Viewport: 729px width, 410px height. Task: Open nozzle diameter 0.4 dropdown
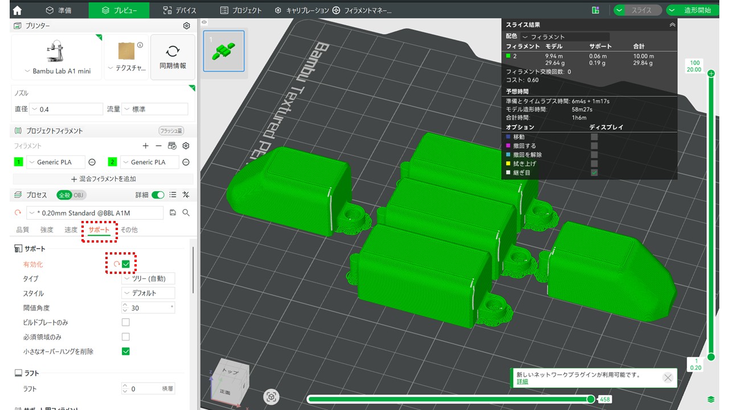(67, 109)
